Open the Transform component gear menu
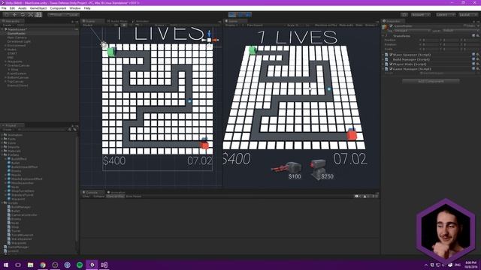 pyautogui.click(x=478, y=36)
